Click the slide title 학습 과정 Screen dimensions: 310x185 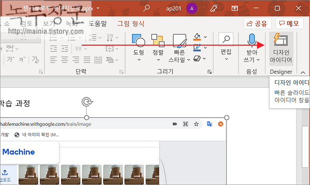coord(15,103)
